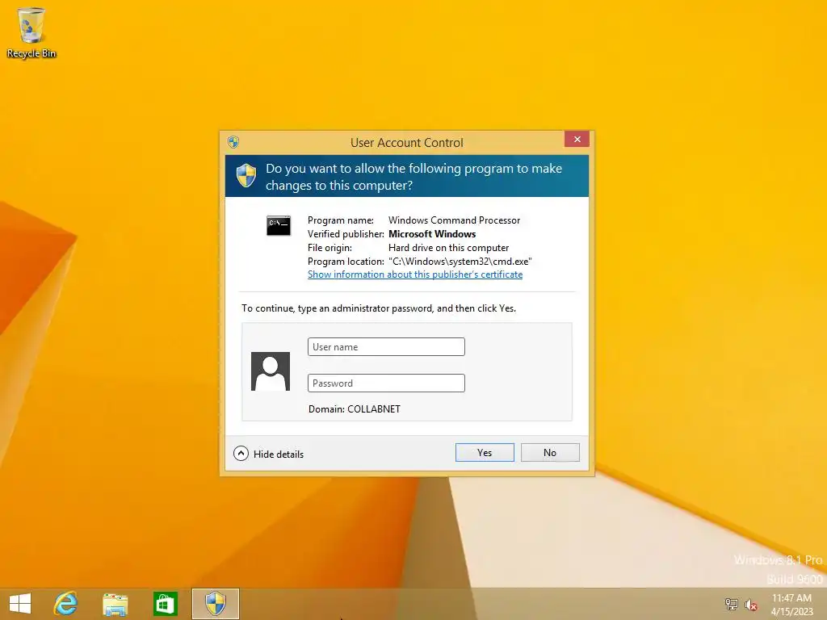Viewport: 827px width, 620px height.
Task: Click the text "Windows Command Processor"
Action: coord(454,220)
